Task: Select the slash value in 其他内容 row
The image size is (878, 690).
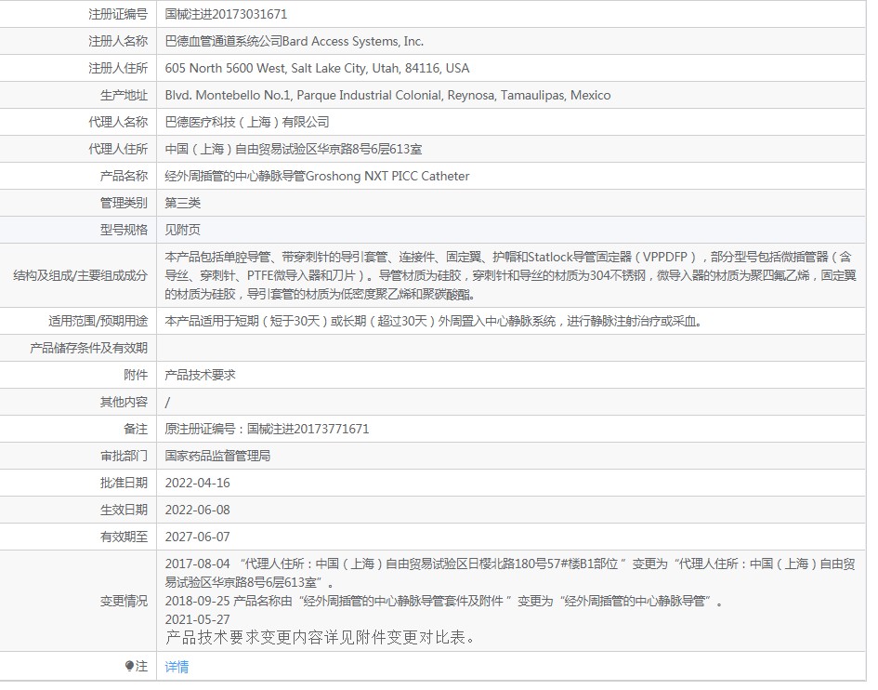Action: 167,402
